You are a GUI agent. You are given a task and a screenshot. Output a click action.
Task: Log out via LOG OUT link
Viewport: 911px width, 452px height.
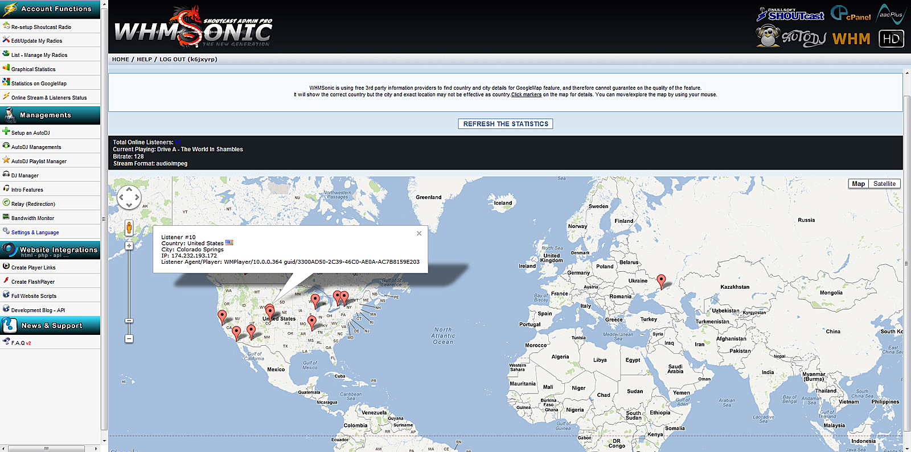click(172, 59)
